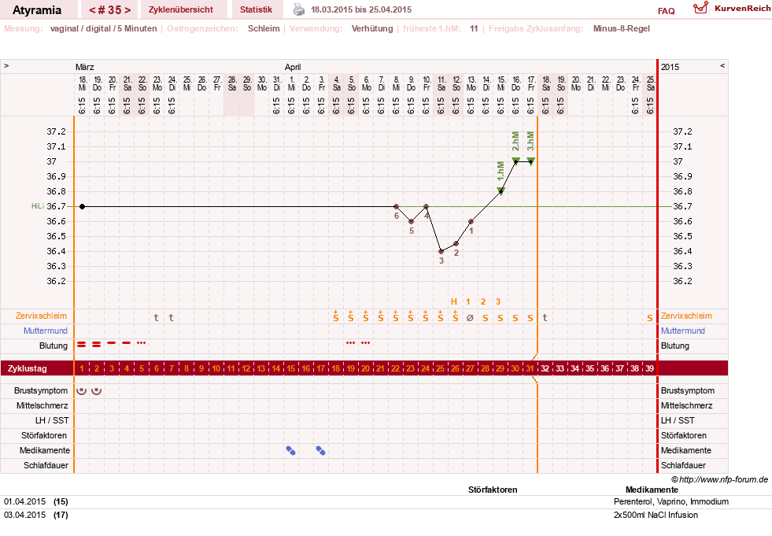
Task: Collapse the chart with the right < arrow
Action: (x=722, y=65)
